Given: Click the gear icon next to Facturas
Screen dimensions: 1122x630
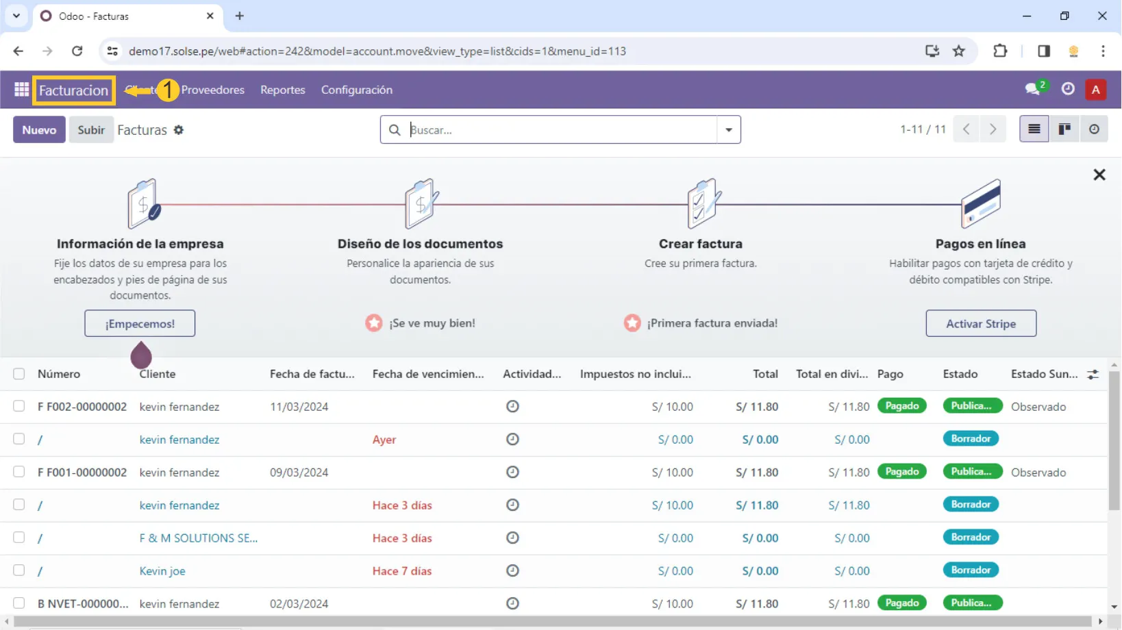Looking at the screenshot, I should [179, 130].
